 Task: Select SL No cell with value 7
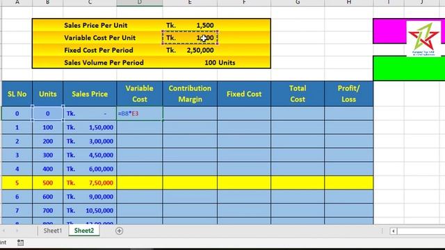point(17,210)
